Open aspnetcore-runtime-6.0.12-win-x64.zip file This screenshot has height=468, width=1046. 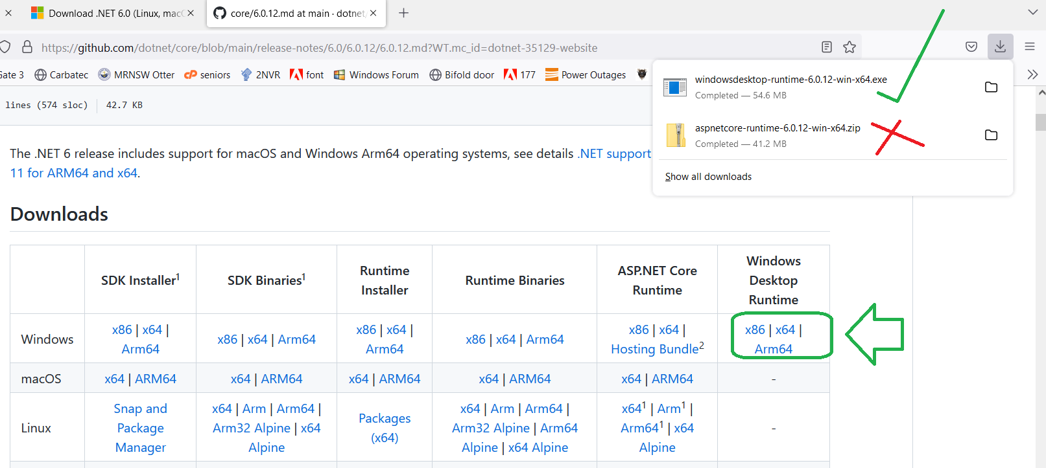(778, 128)
